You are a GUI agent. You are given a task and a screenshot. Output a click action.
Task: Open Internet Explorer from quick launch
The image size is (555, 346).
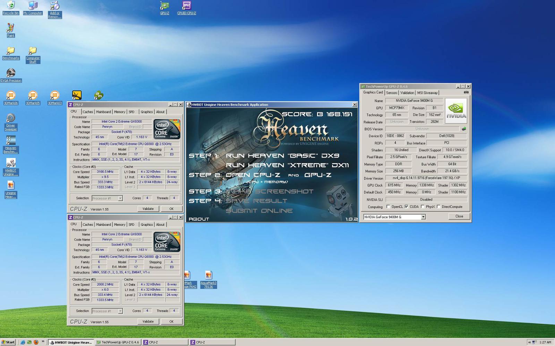(x=23, y=342)
